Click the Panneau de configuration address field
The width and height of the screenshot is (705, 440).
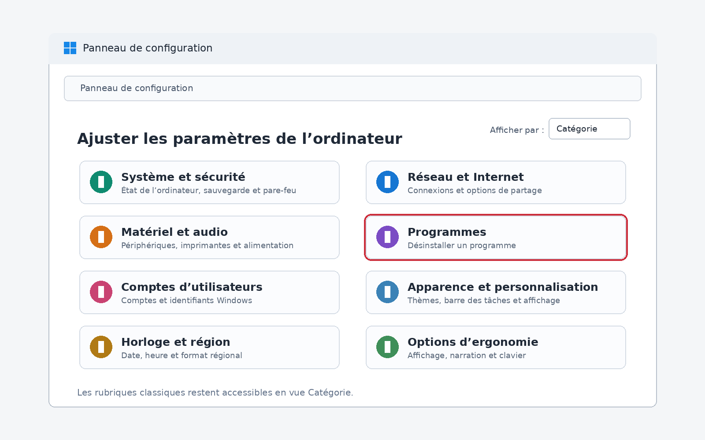pyautogui.click(x=352, y=88)
